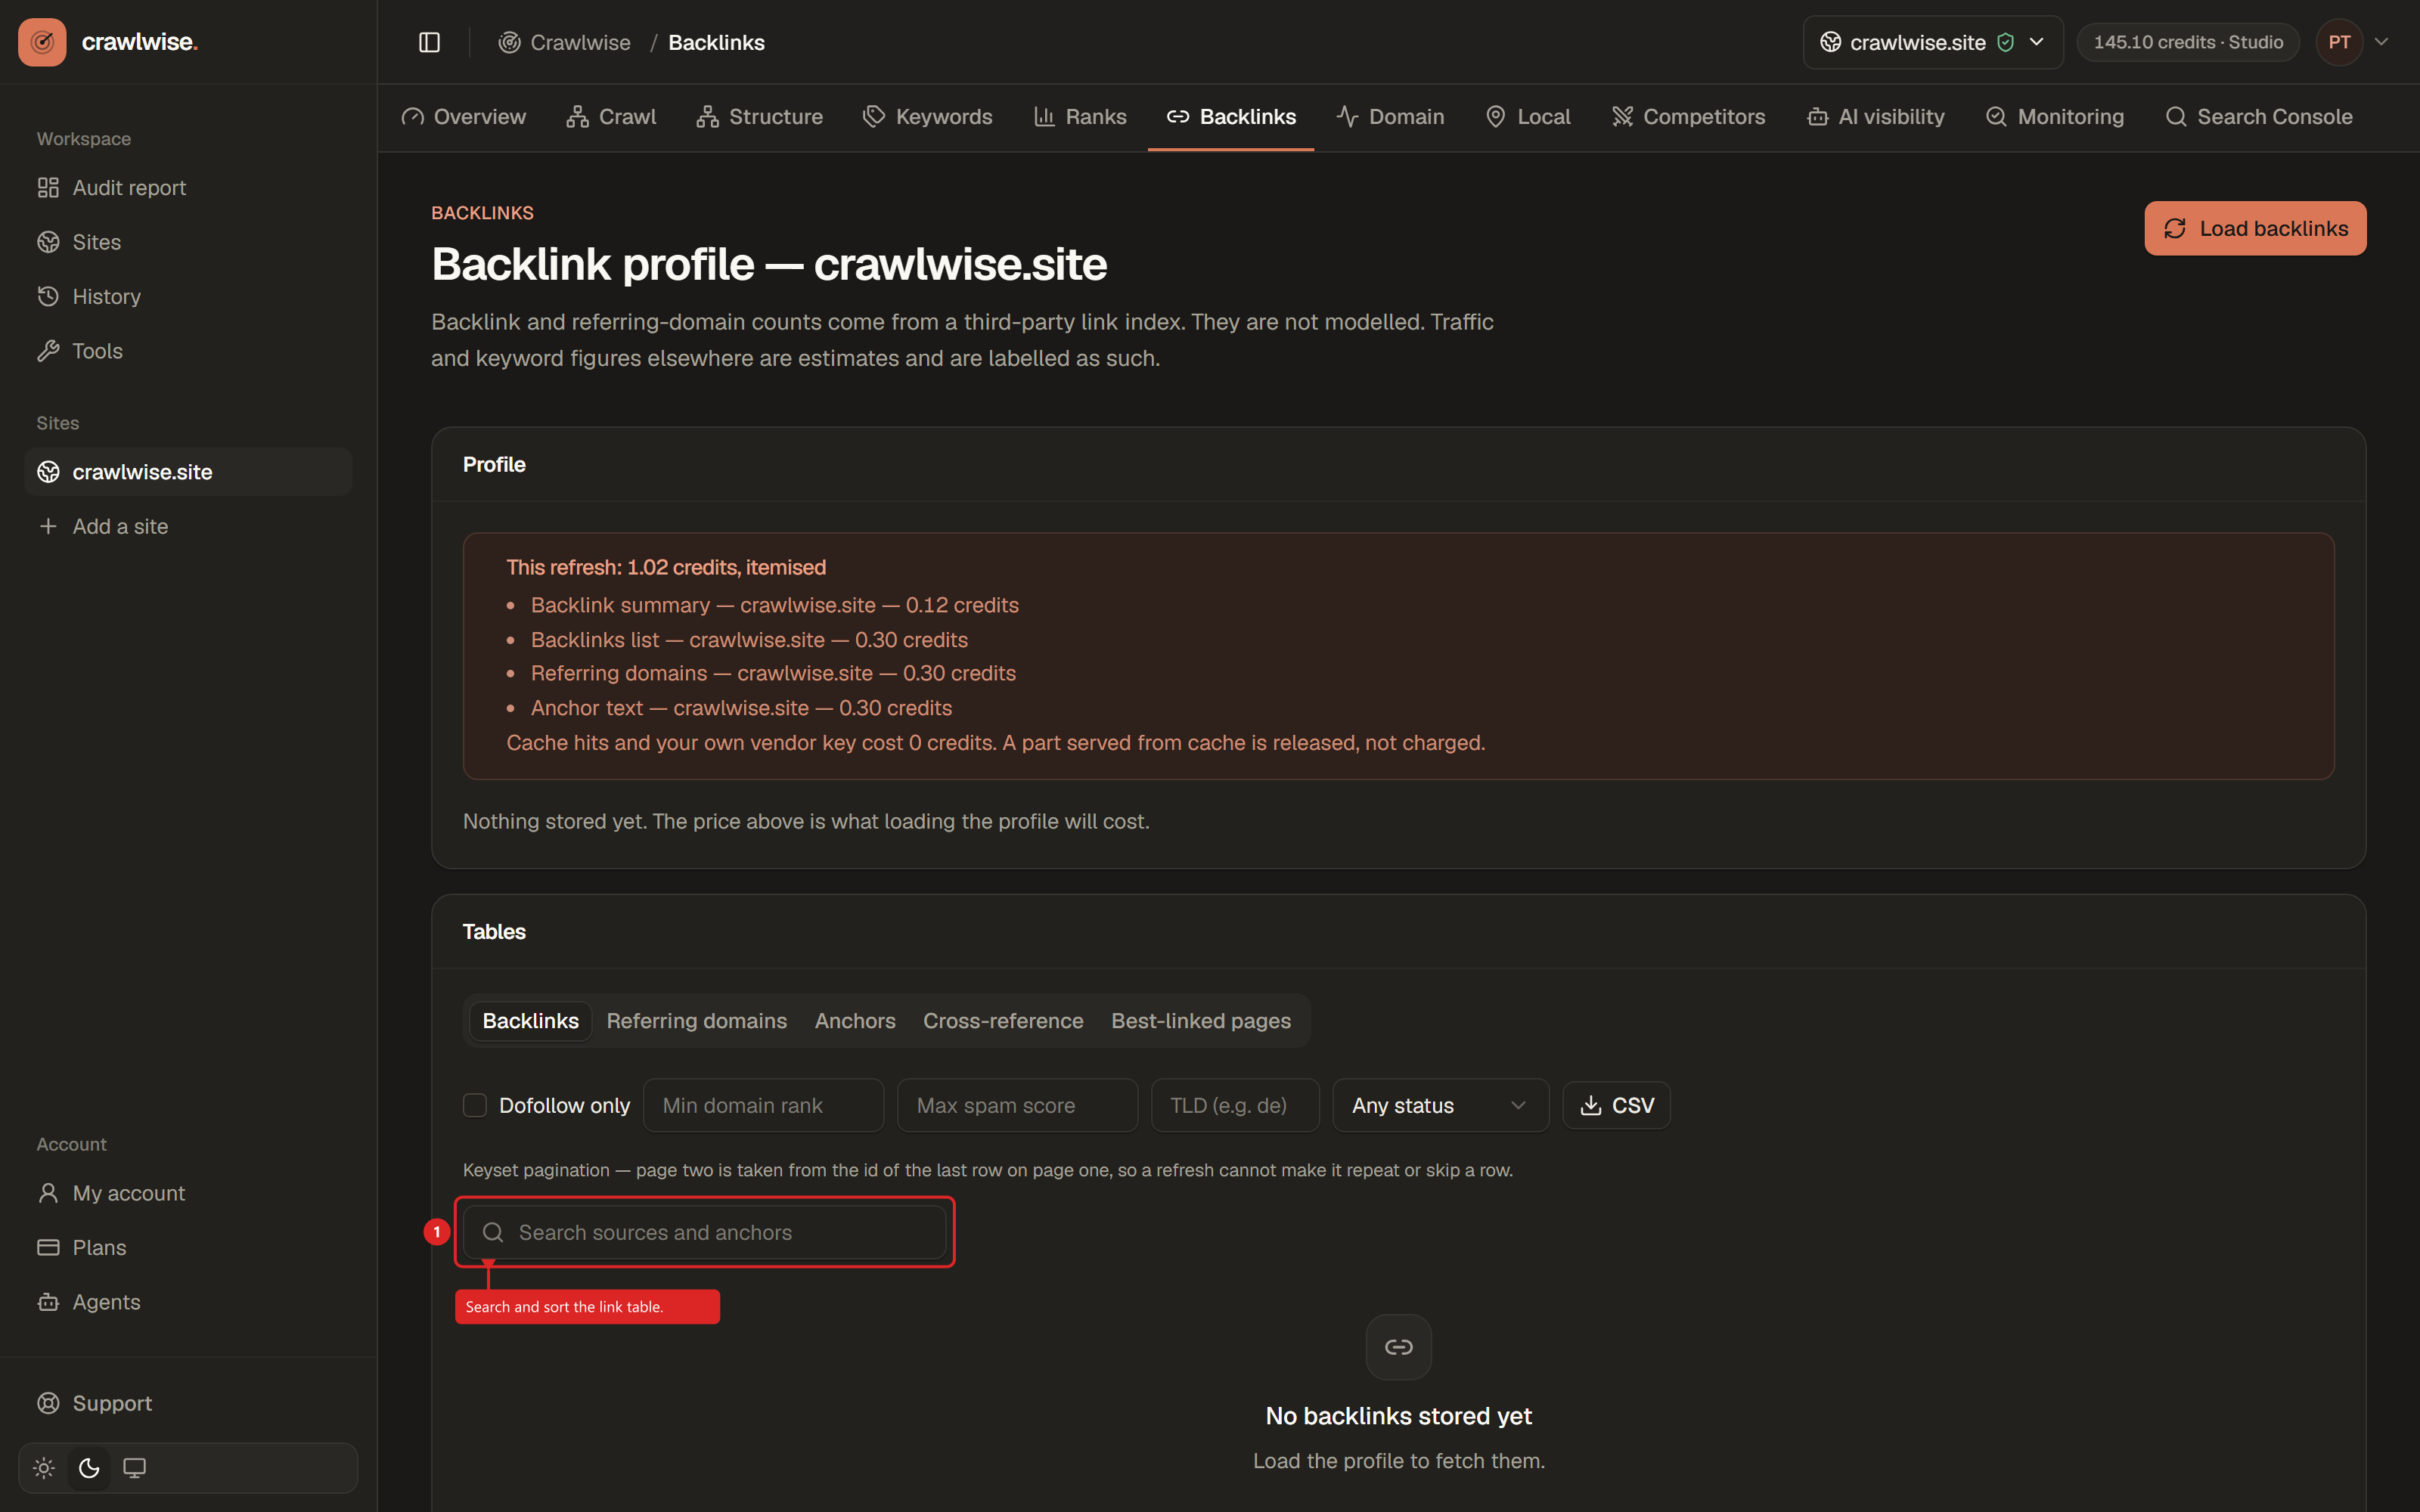
Task: Download the table as CSV
Action: tap(1616, 1105)
